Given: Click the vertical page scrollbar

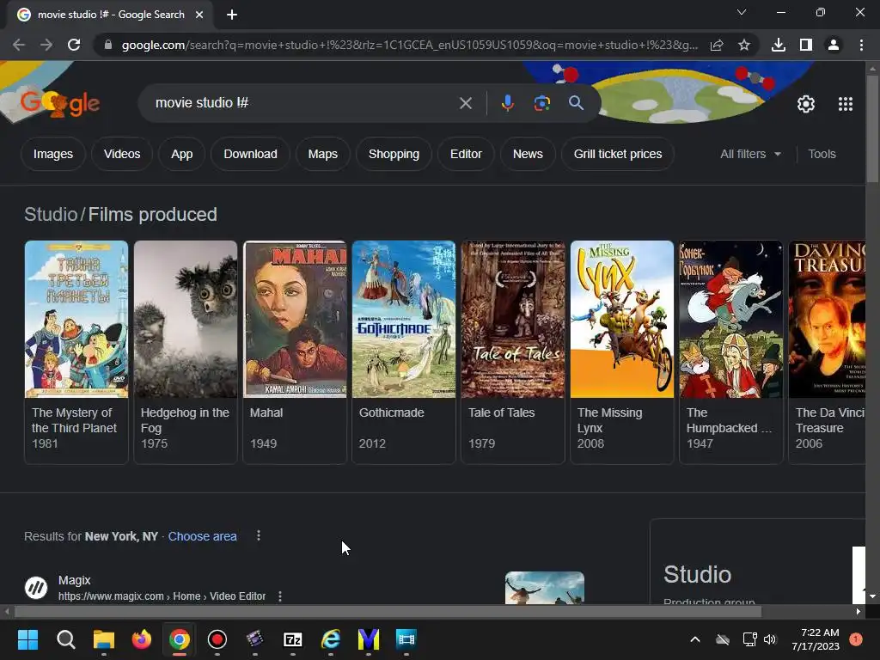Looking at the screenshot, I should pos(872,129).
